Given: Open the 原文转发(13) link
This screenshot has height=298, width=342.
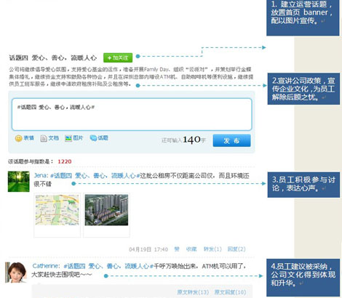Looking at the screenshot, I should pos(193,292).
